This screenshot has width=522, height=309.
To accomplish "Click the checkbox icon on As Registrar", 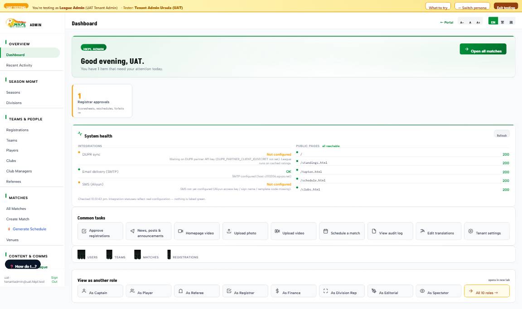I will [229, 291].
